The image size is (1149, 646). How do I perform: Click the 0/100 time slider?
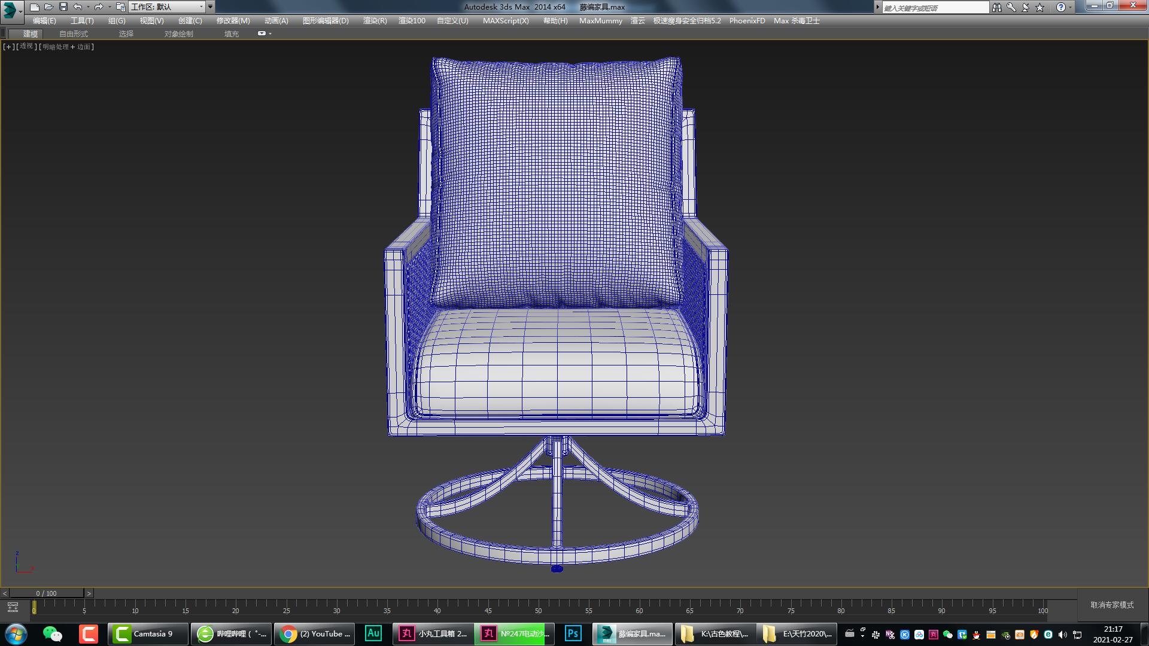(47, 593)
